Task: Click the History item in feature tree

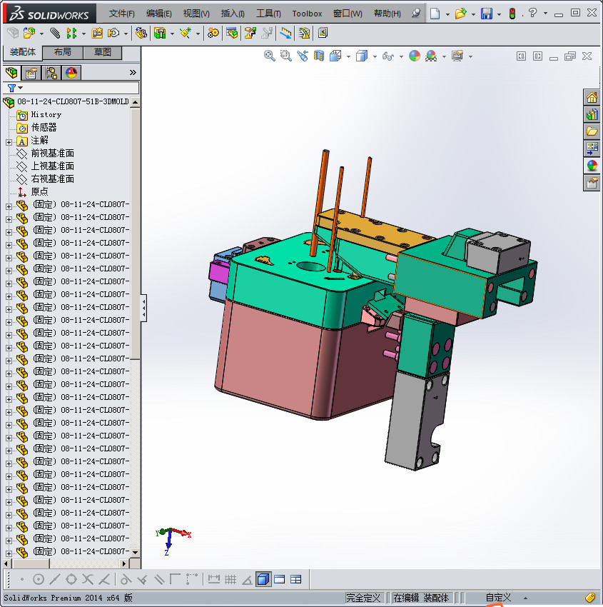Action: pos(46,115)
